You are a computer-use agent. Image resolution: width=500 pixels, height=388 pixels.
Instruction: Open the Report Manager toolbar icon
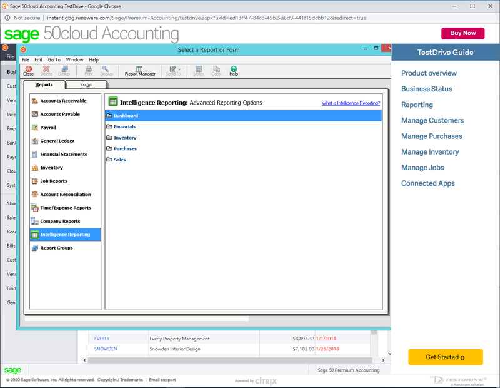[140, 71]
